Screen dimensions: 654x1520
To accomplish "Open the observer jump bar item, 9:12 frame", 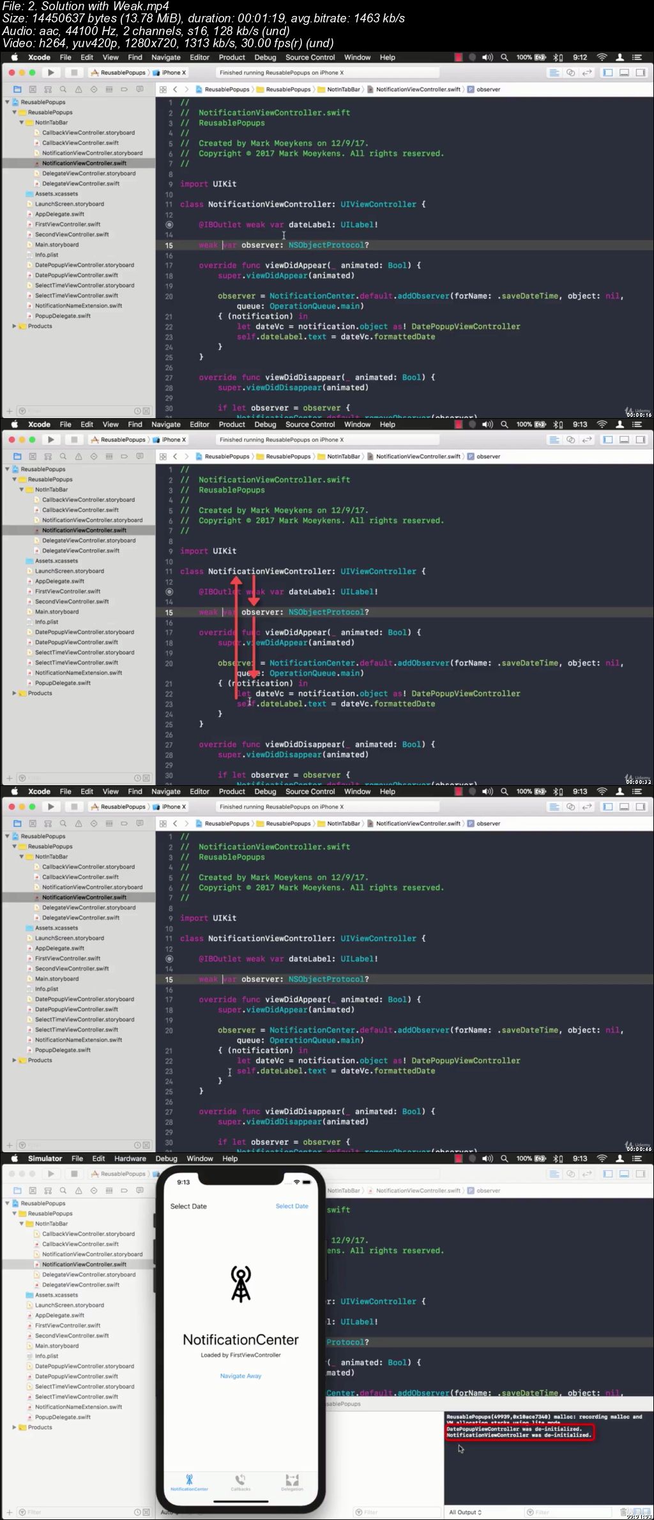I will [x=484, y=89].
